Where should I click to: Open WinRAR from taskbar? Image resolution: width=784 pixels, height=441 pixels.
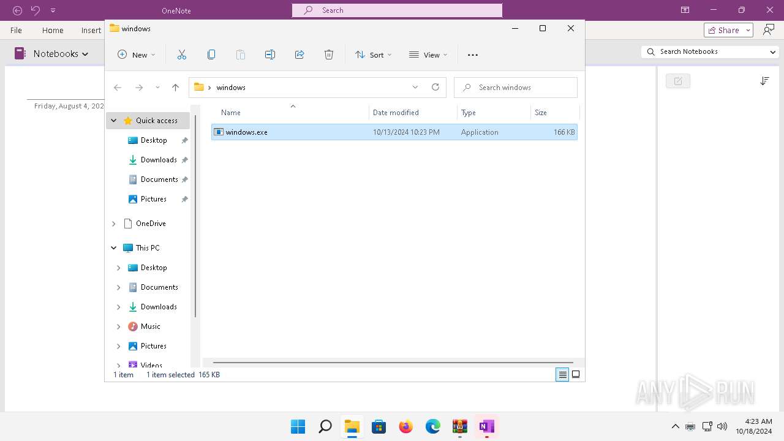click(x=460, y=426)
